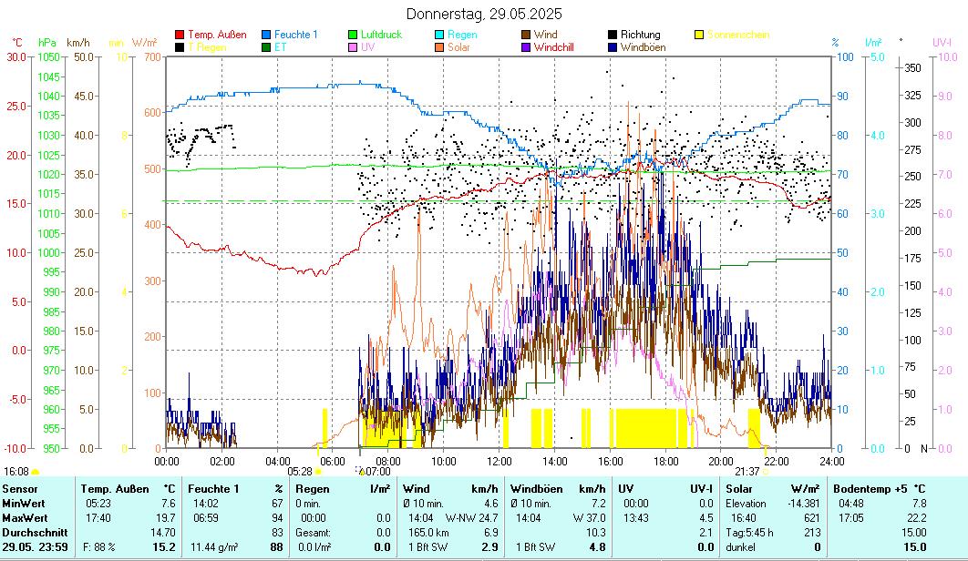Click the brown Wind legend square
The height and width of the screenshot is (561, 968).
tap(526, 35)
